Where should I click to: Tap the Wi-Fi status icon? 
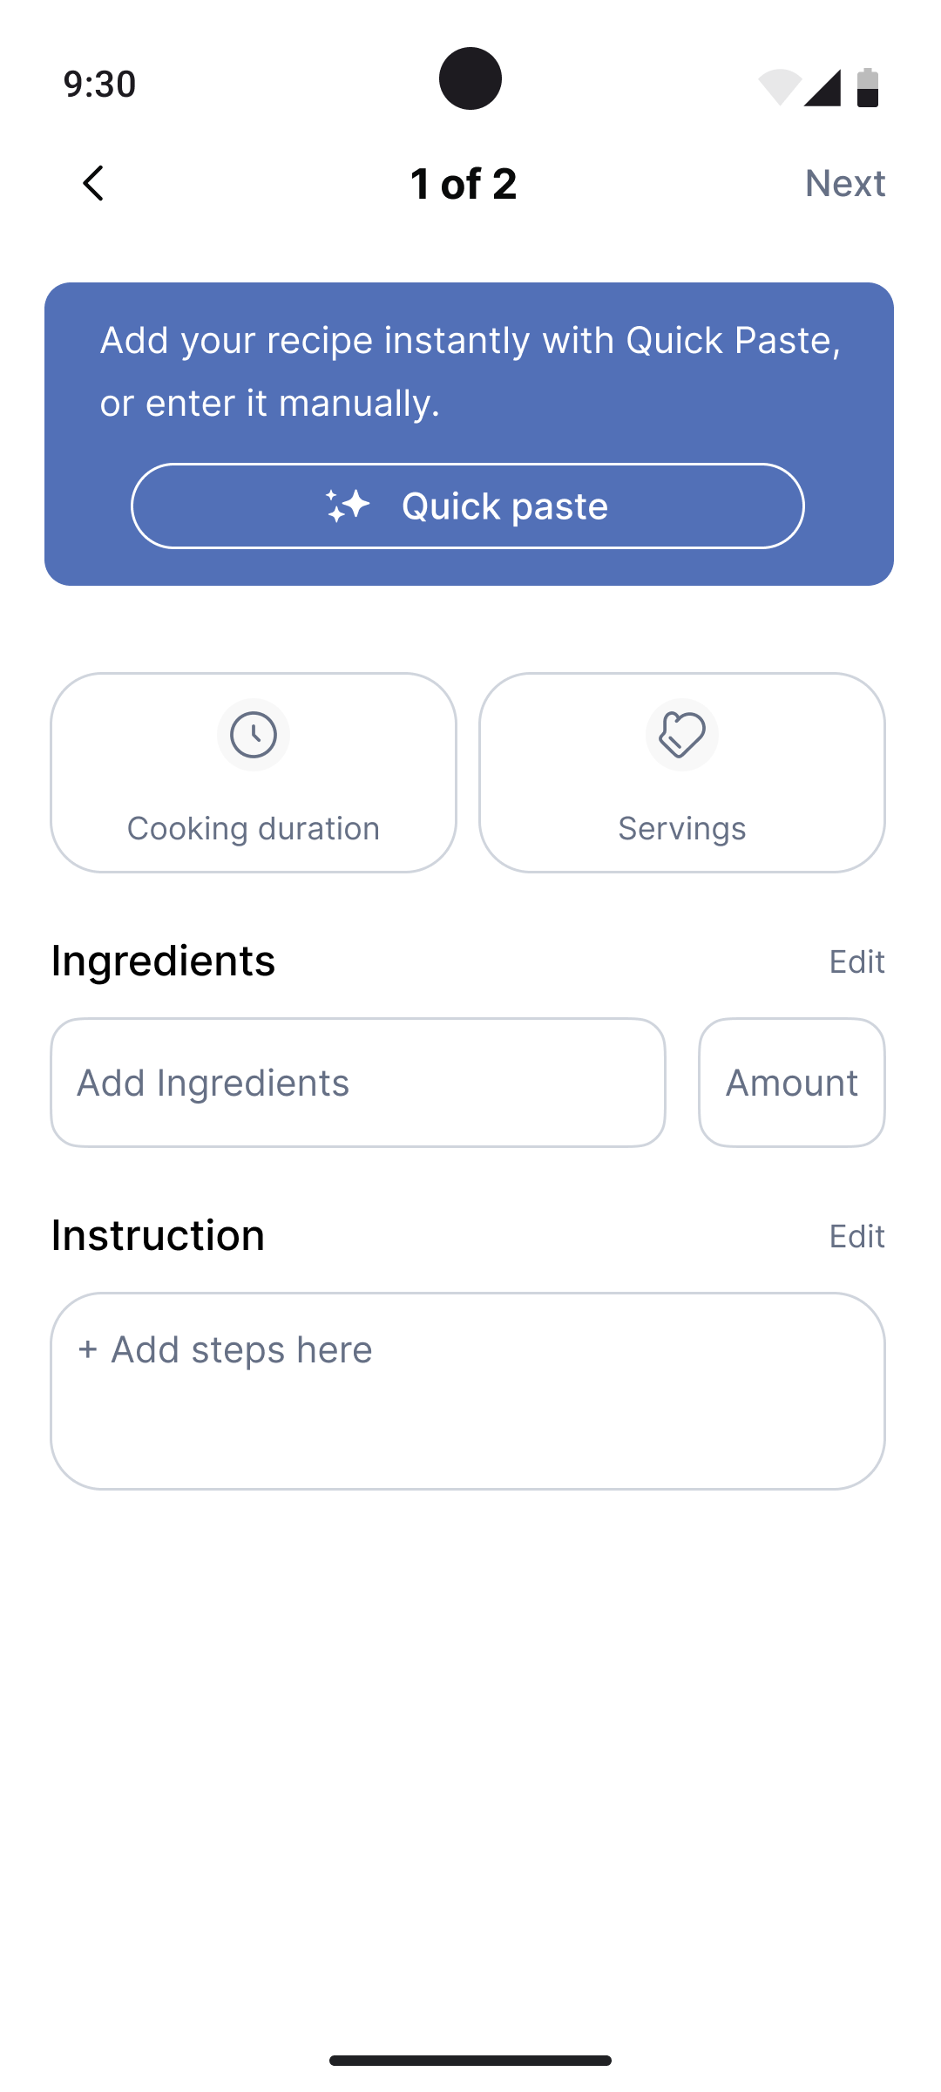(x=779, y=87)
